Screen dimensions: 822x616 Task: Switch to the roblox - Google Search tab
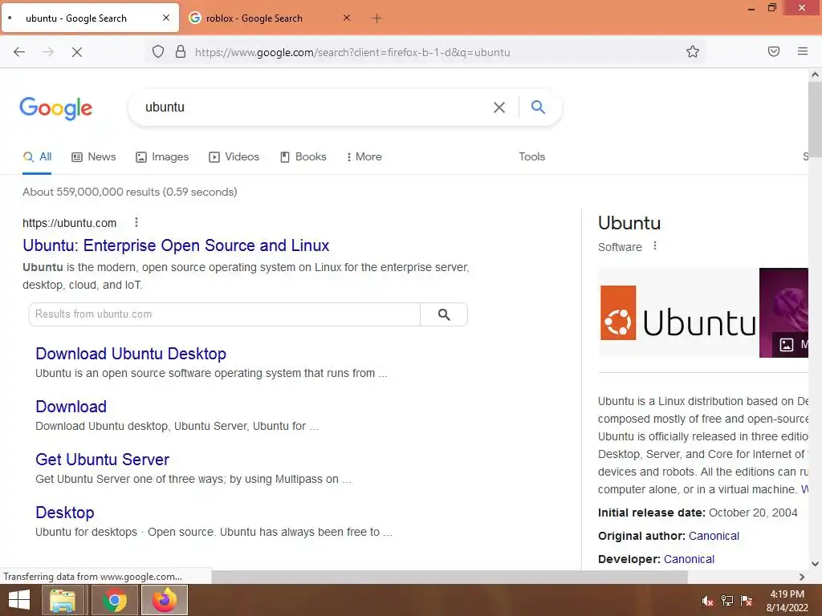(270, 18)
